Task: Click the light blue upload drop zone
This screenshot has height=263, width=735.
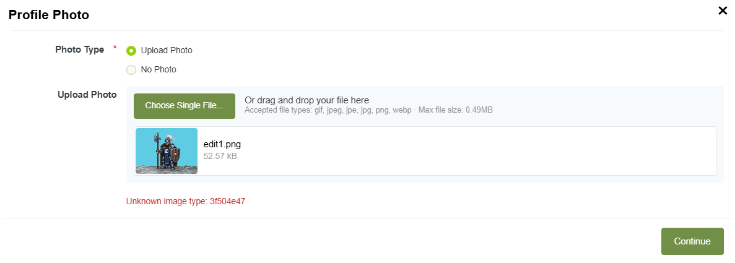Action: click(x=607, y=104)
